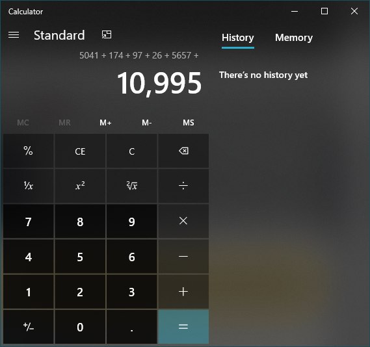Tap the digit 1 key
Screen dimensions: 370x347
29,292
